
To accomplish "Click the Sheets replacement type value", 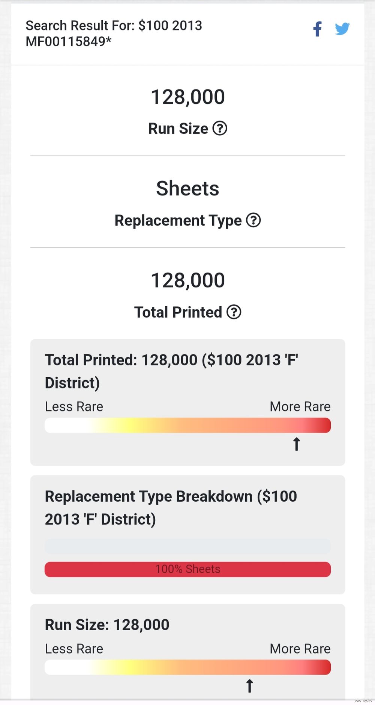I will coord(187,188).
